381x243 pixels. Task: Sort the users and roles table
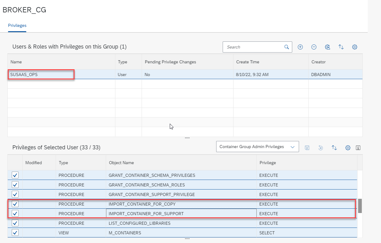click(x=341, y=47)
